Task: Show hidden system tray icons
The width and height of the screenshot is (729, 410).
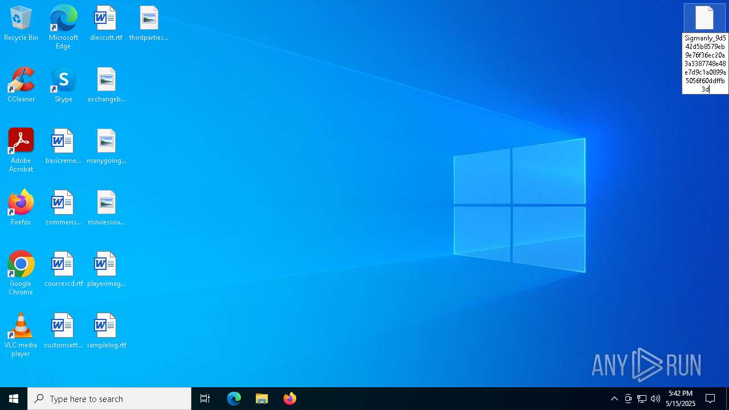Action: (x=614, y=399)
